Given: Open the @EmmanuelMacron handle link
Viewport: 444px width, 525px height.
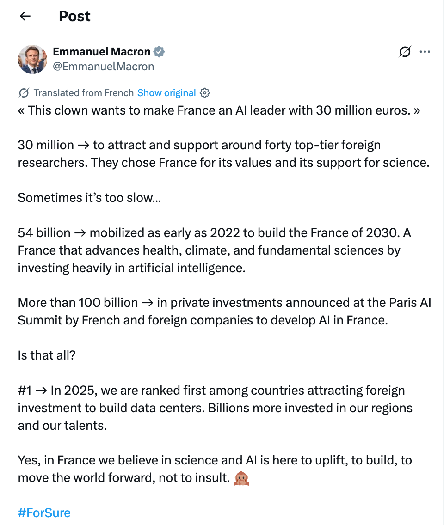Looking at the screenshot, I should coord(103,67).
